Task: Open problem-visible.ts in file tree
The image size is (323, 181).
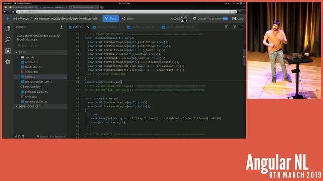Action: click(36, 92)
